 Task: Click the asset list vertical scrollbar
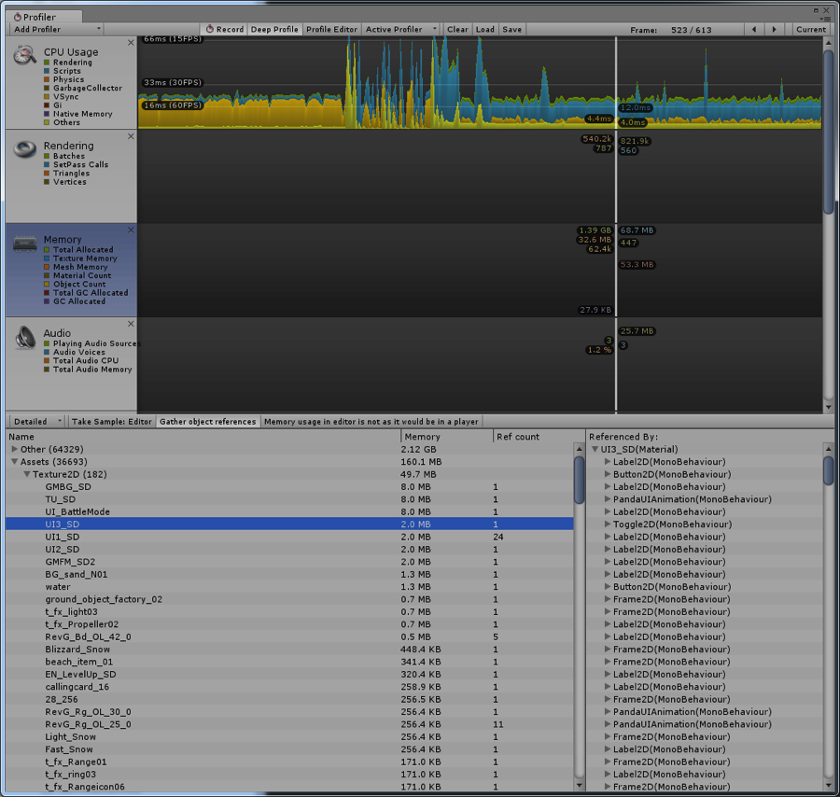[x=579, y=480]
